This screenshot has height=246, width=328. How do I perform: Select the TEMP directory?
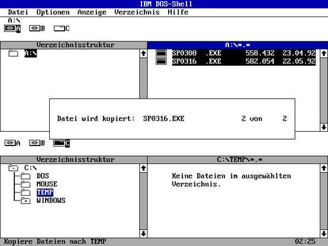45,192
